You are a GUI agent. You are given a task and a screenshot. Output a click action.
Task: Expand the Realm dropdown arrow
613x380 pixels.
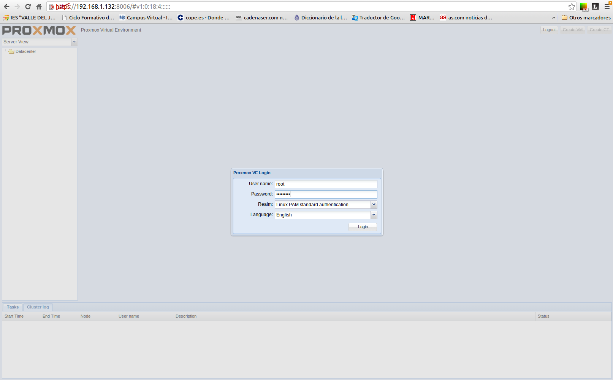click(374, 205)
